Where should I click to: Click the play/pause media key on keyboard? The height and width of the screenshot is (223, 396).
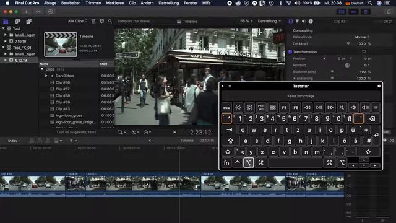click(319, 107)
